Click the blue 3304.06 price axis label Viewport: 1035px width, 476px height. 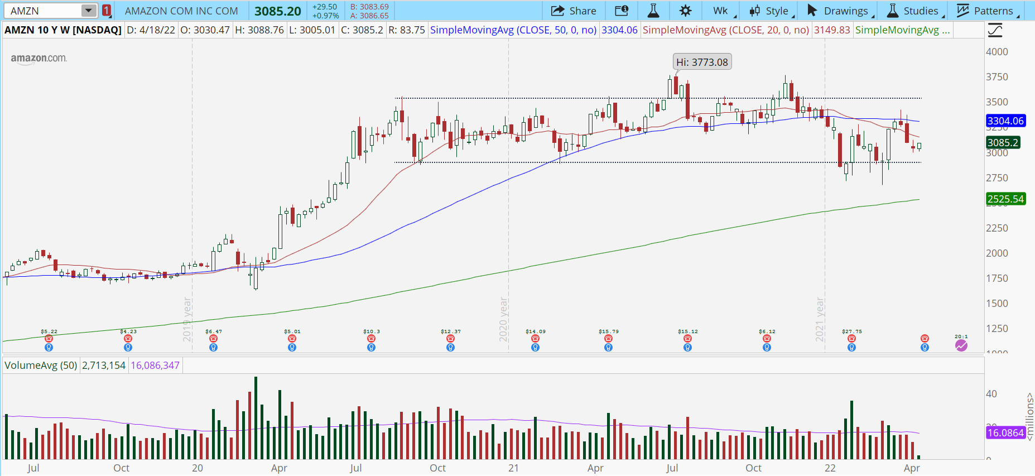[1005, 121]
